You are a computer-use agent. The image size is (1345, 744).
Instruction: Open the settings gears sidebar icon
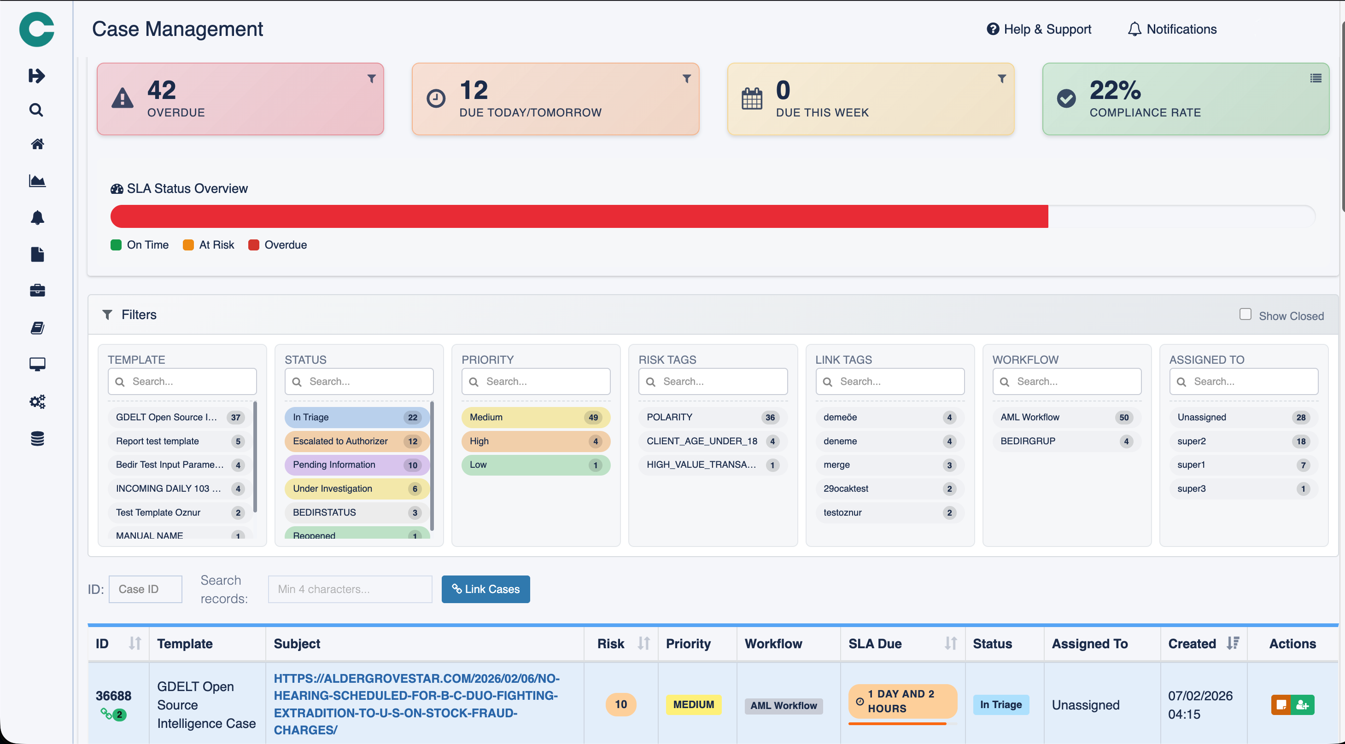(x=37, y=402)
